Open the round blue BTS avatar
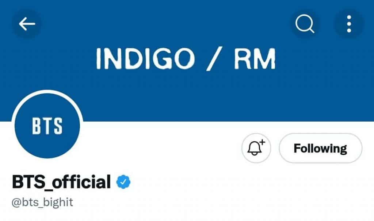Image resolution: width=374 pixels, height=221 pixels. coord(47,125)
